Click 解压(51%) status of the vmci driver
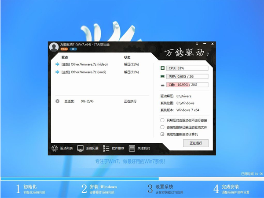 [x=132, y=72]
